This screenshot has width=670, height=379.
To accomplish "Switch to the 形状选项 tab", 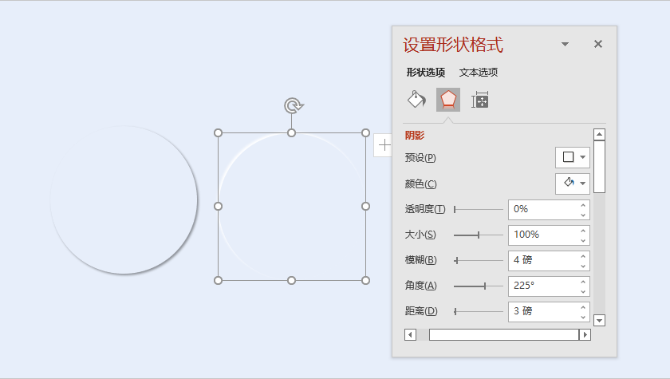I will [426, 73].
